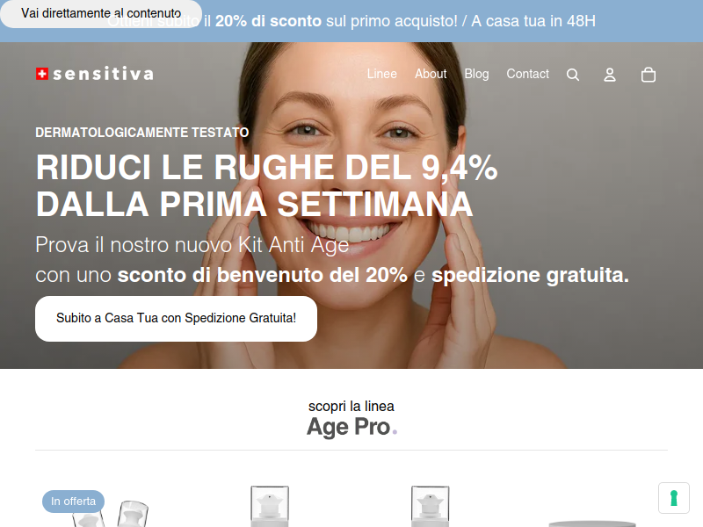This screenshot has height=527, width=703.
Task: Click 'Subito a Casa Tua con Spedizione Gratuita!' button
Action: click(x=177, y=319)
